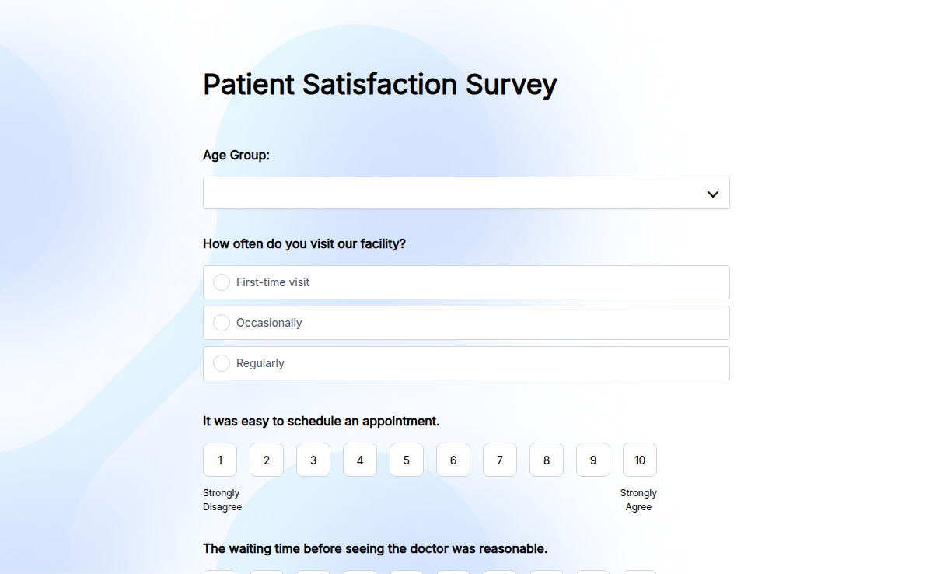Rate appointment scheduling as 1

point(220,460)
